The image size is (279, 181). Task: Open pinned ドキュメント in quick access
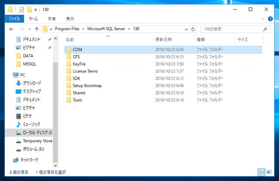click(x=31, y=39)
